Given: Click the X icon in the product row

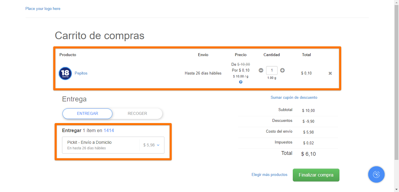Looking at the screenshot, I should (x=330, y=73).
